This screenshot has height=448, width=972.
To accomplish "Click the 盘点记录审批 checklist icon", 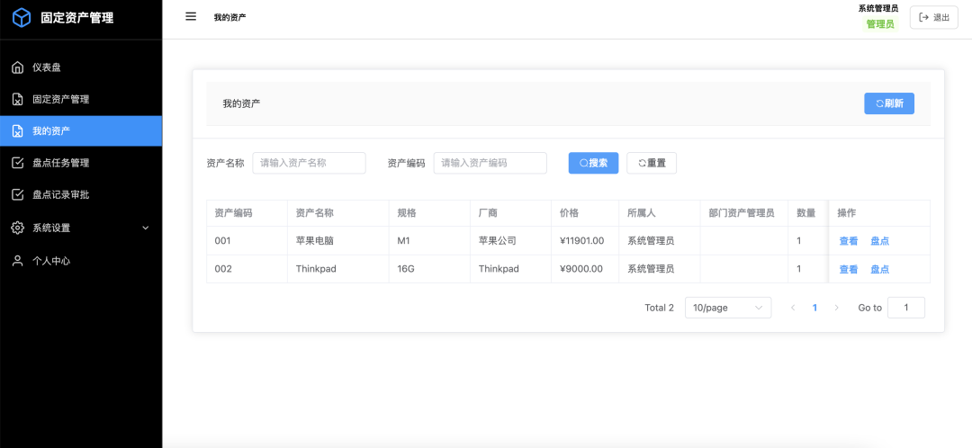I will (18, 194).
